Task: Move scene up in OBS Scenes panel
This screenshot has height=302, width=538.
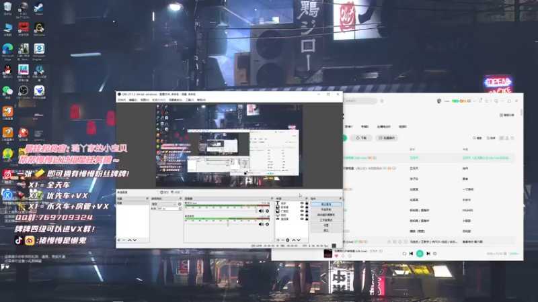Action: point(130,240)
